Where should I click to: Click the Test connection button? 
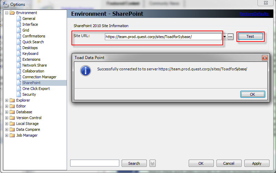point(250,36)
